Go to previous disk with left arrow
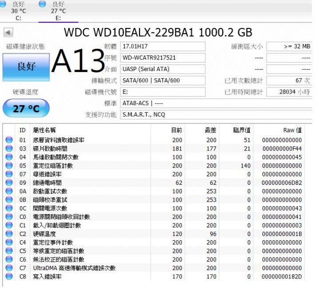320x290 pixels. [x=8, y=32]
